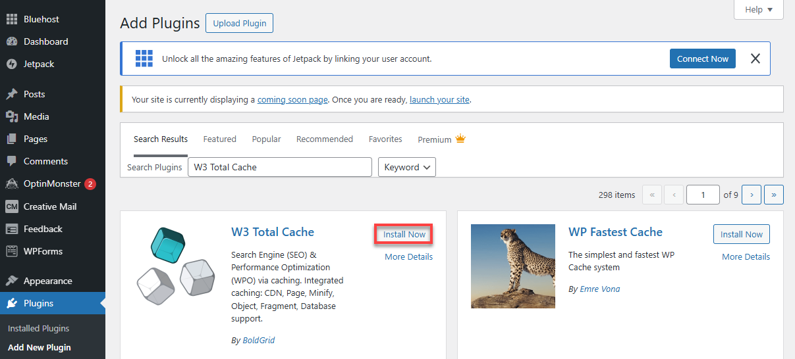Image resolution: width=795 pixels, height=359 pixels.
Task: Open the Help dropdown
Action: tap(758, 9)
